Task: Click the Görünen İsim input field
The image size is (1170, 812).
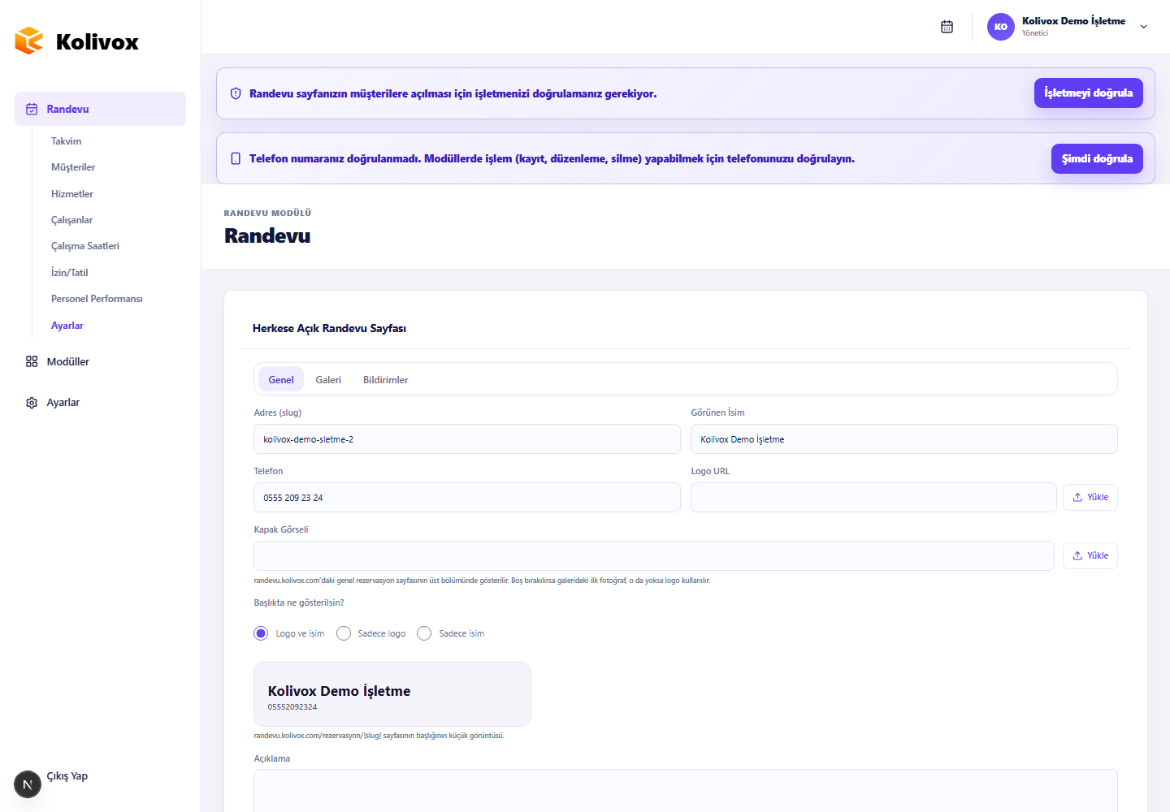Action: [904, 439]
